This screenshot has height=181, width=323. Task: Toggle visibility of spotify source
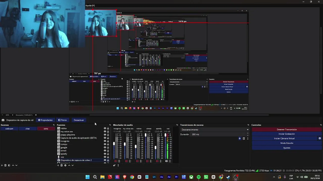(x=105, y=154)
